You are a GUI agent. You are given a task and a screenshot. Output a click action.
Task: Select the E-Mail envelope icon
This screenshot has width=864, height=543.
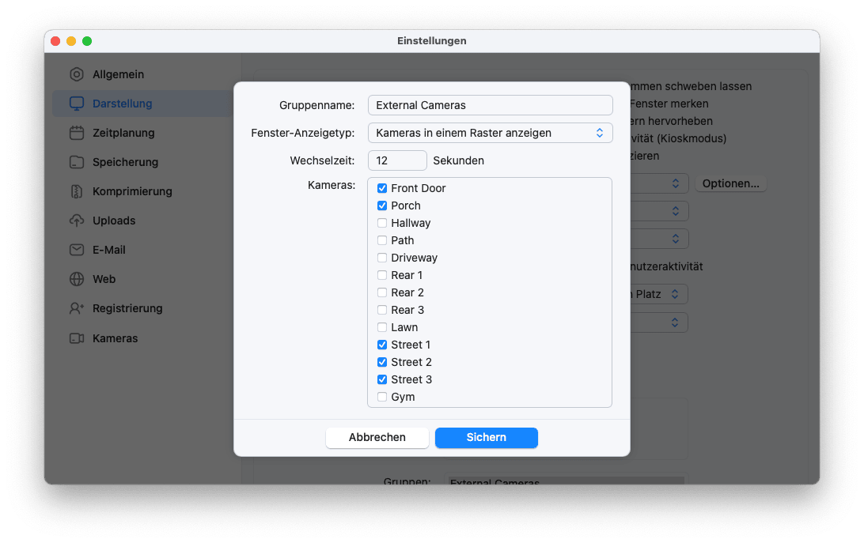click(x=74, y=250)
